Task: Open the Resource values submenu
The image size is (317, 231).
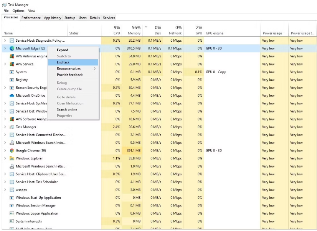Action: [73, 68]
